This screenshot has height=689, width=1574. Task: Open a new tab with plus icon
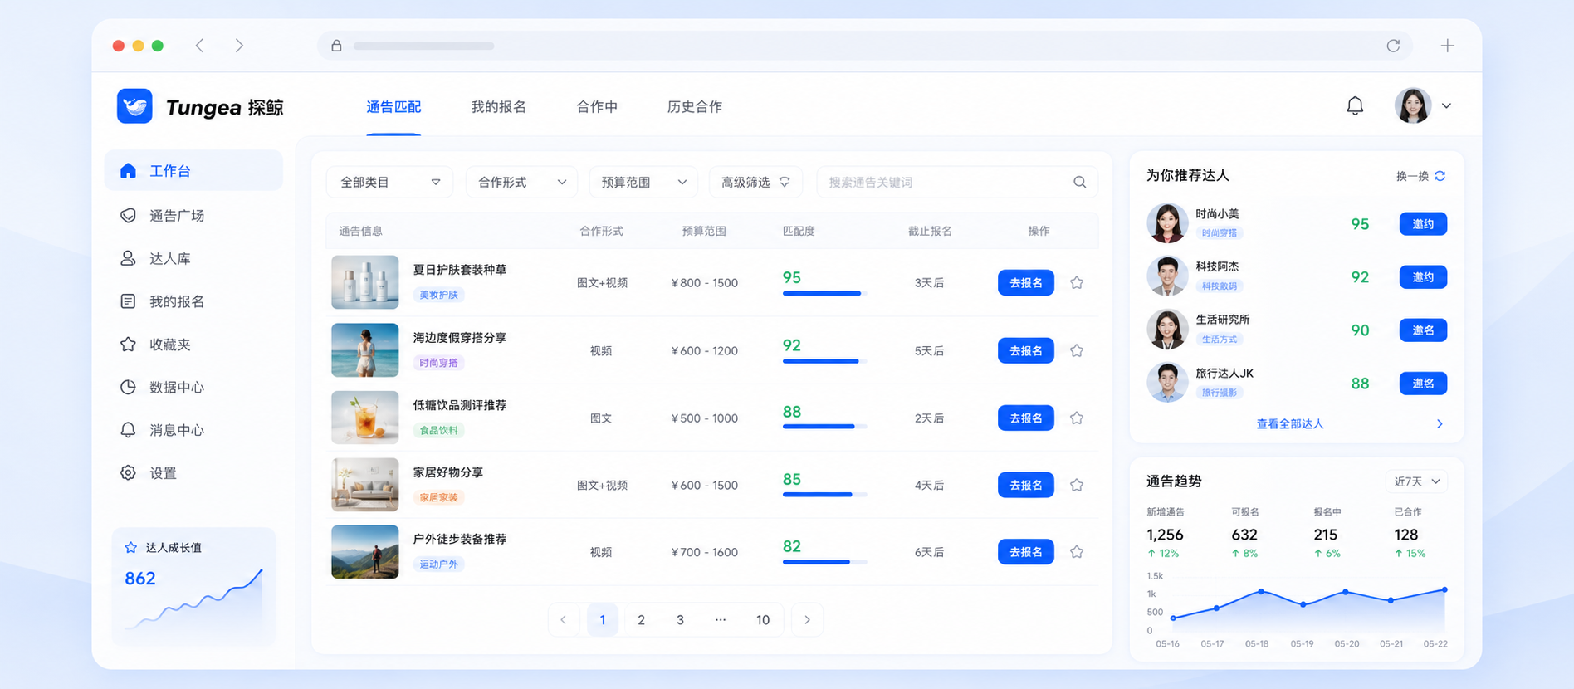(1447, 46)
